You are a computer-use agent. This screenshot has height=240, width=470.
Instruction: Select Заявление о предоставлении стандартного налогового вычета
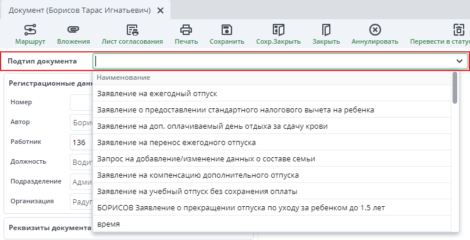272,110
